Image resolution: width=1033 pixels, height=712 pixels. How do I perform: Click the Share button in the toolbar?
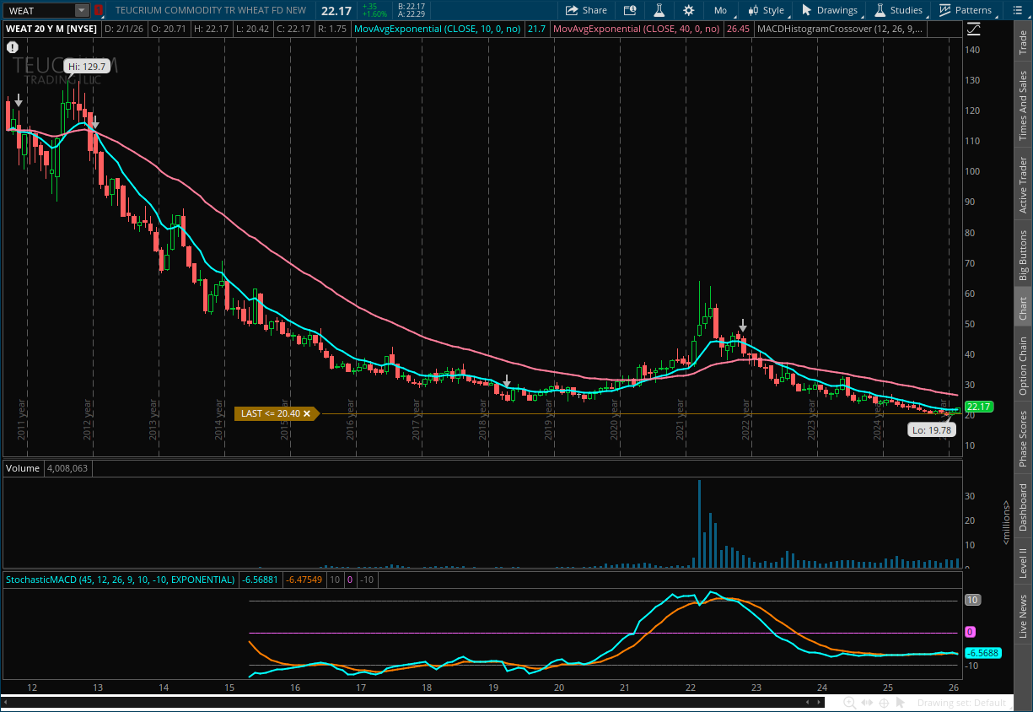(x=586, y=10)
